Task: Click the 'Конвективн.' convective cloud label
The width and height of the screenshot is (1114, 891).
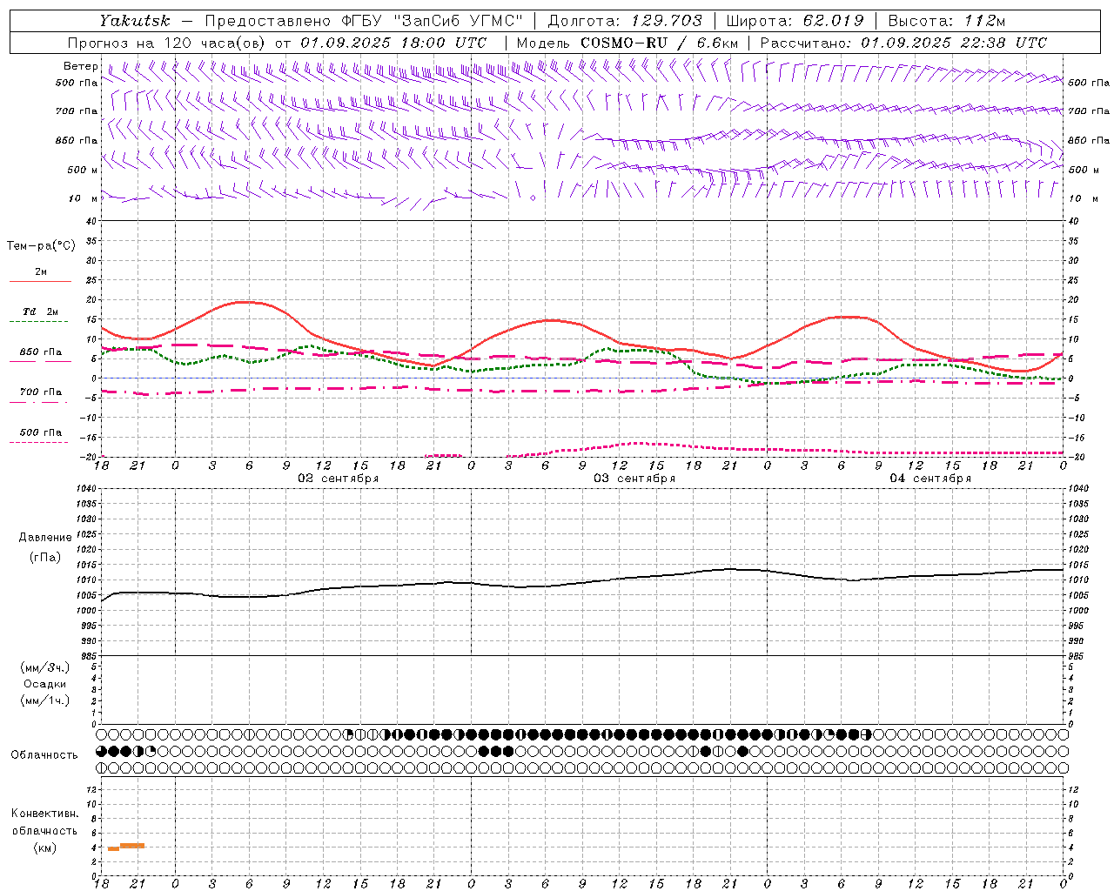Action: (x=45, y=814)
